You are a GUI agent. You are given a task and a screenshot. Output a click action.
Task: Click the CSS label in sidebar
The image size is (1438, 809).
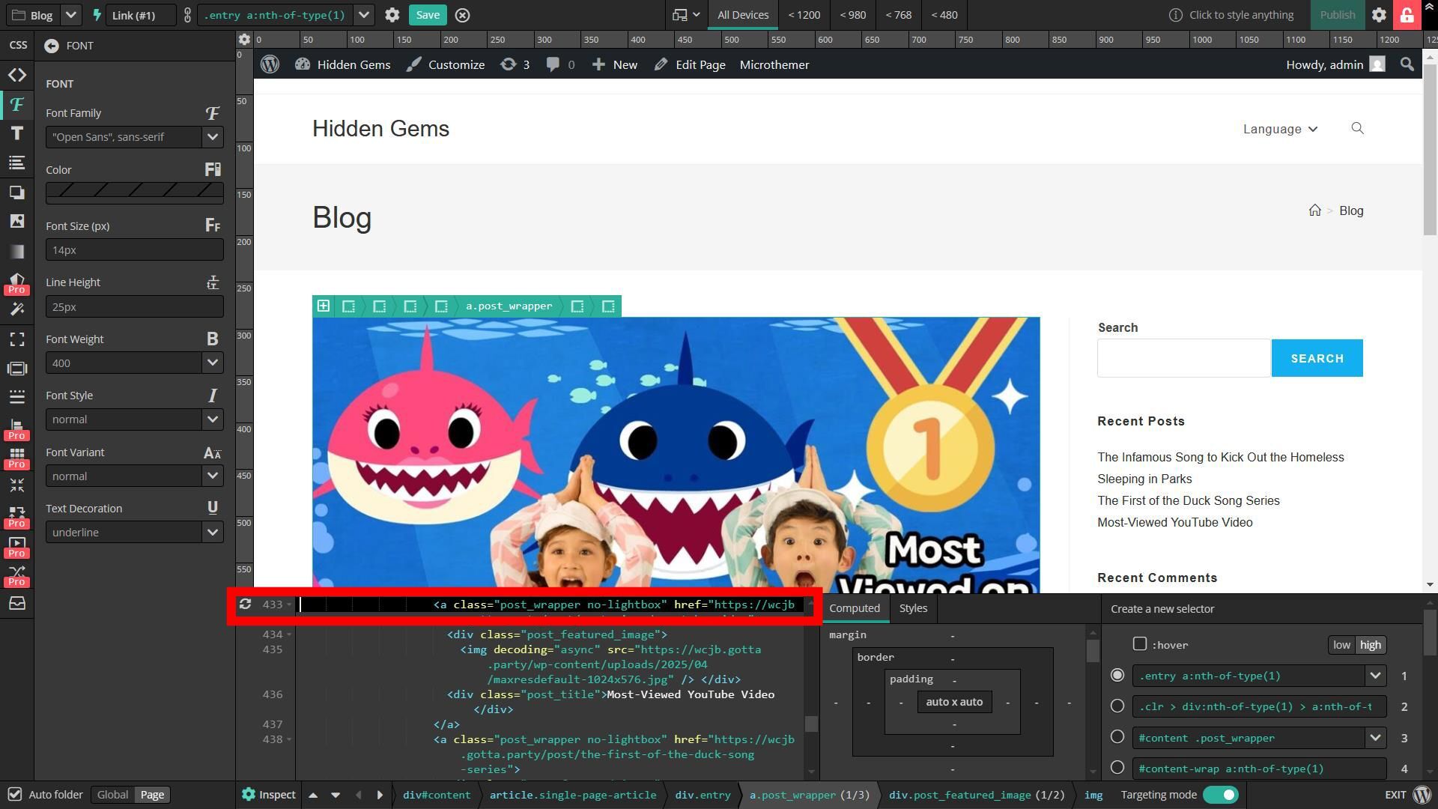click(x=18, y=45)
